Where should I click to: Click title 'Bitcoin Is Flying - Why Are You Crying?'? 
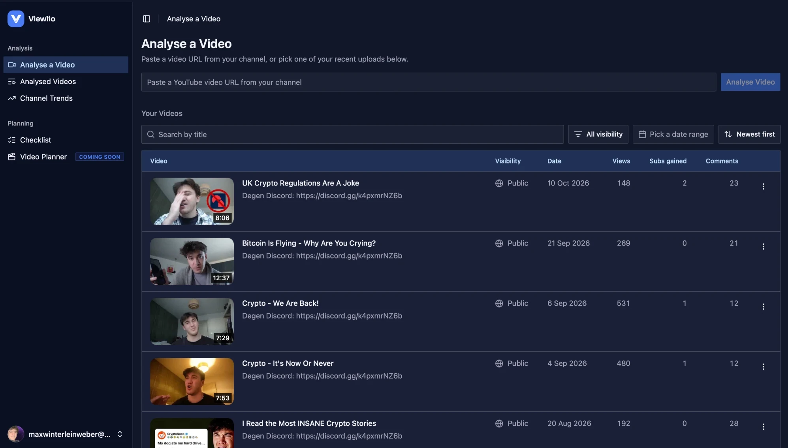click(309, 243)
